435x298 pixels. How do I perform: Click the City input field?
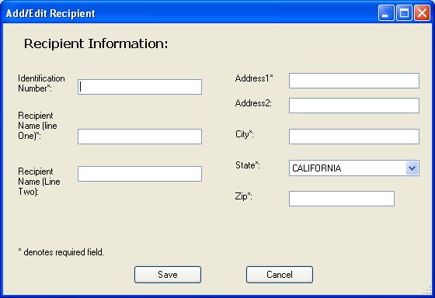click(354, 137)
